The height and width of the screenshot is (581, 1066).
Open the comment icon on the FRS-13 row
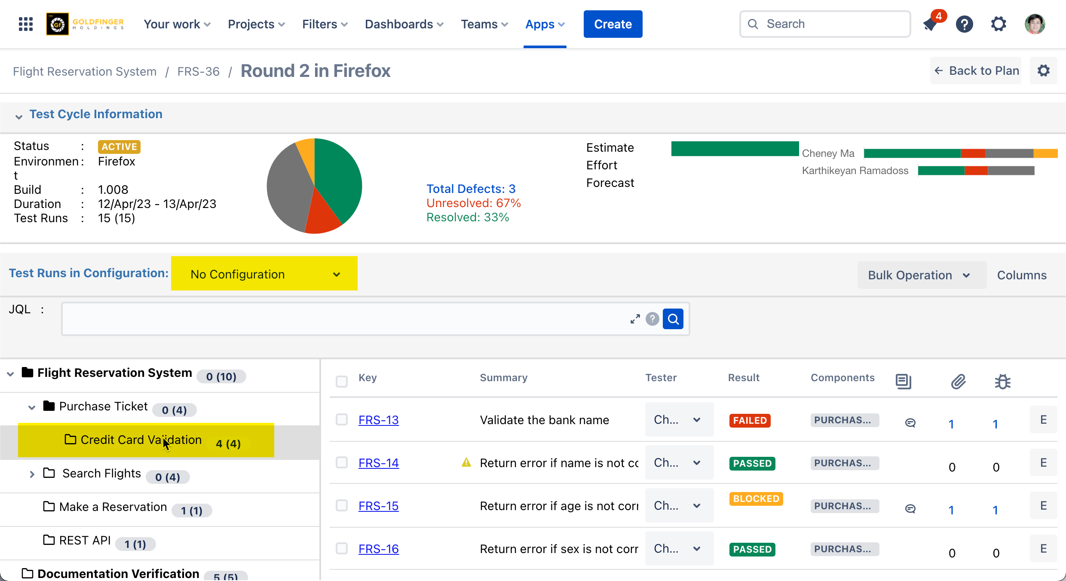point(910,423)
